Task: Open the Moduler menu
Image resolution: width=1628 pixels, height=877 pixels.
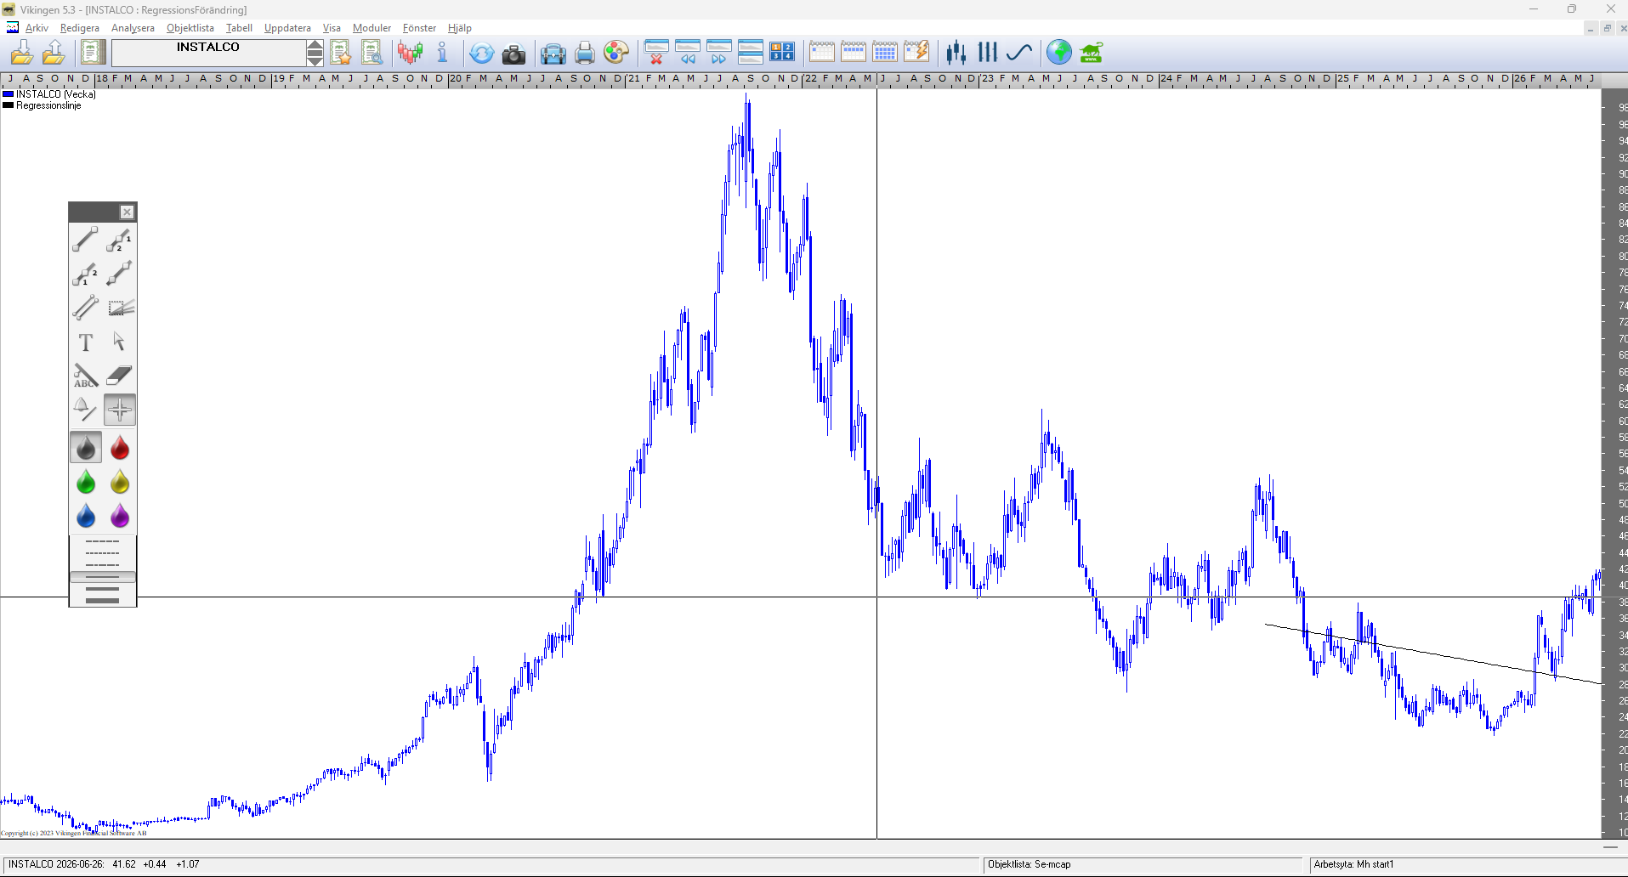Action: [x=372, y=28]
